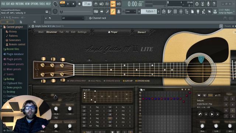Open the tempo tapper icon
Image resolution: width=236 pixels, height=133 pixels.
(x=204, y=11)
